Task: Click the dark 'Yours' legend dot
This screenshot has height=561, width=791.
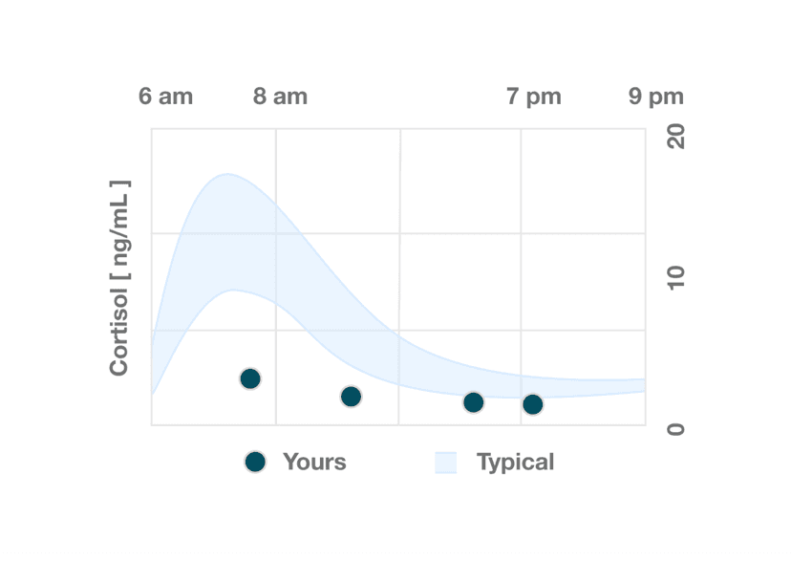Action: pos(254,463)
